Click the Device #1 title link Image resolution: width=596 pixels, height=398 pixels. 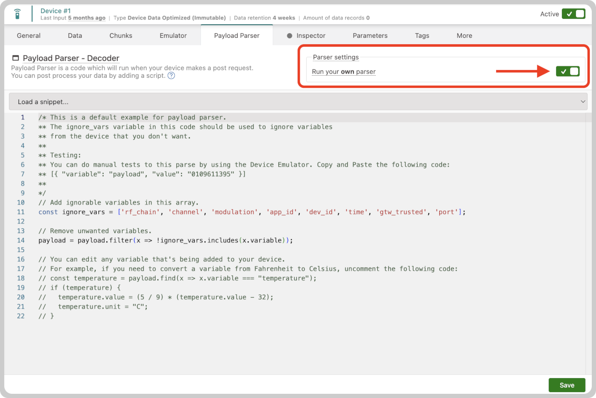pyautogui.click(x=55, y=11)
